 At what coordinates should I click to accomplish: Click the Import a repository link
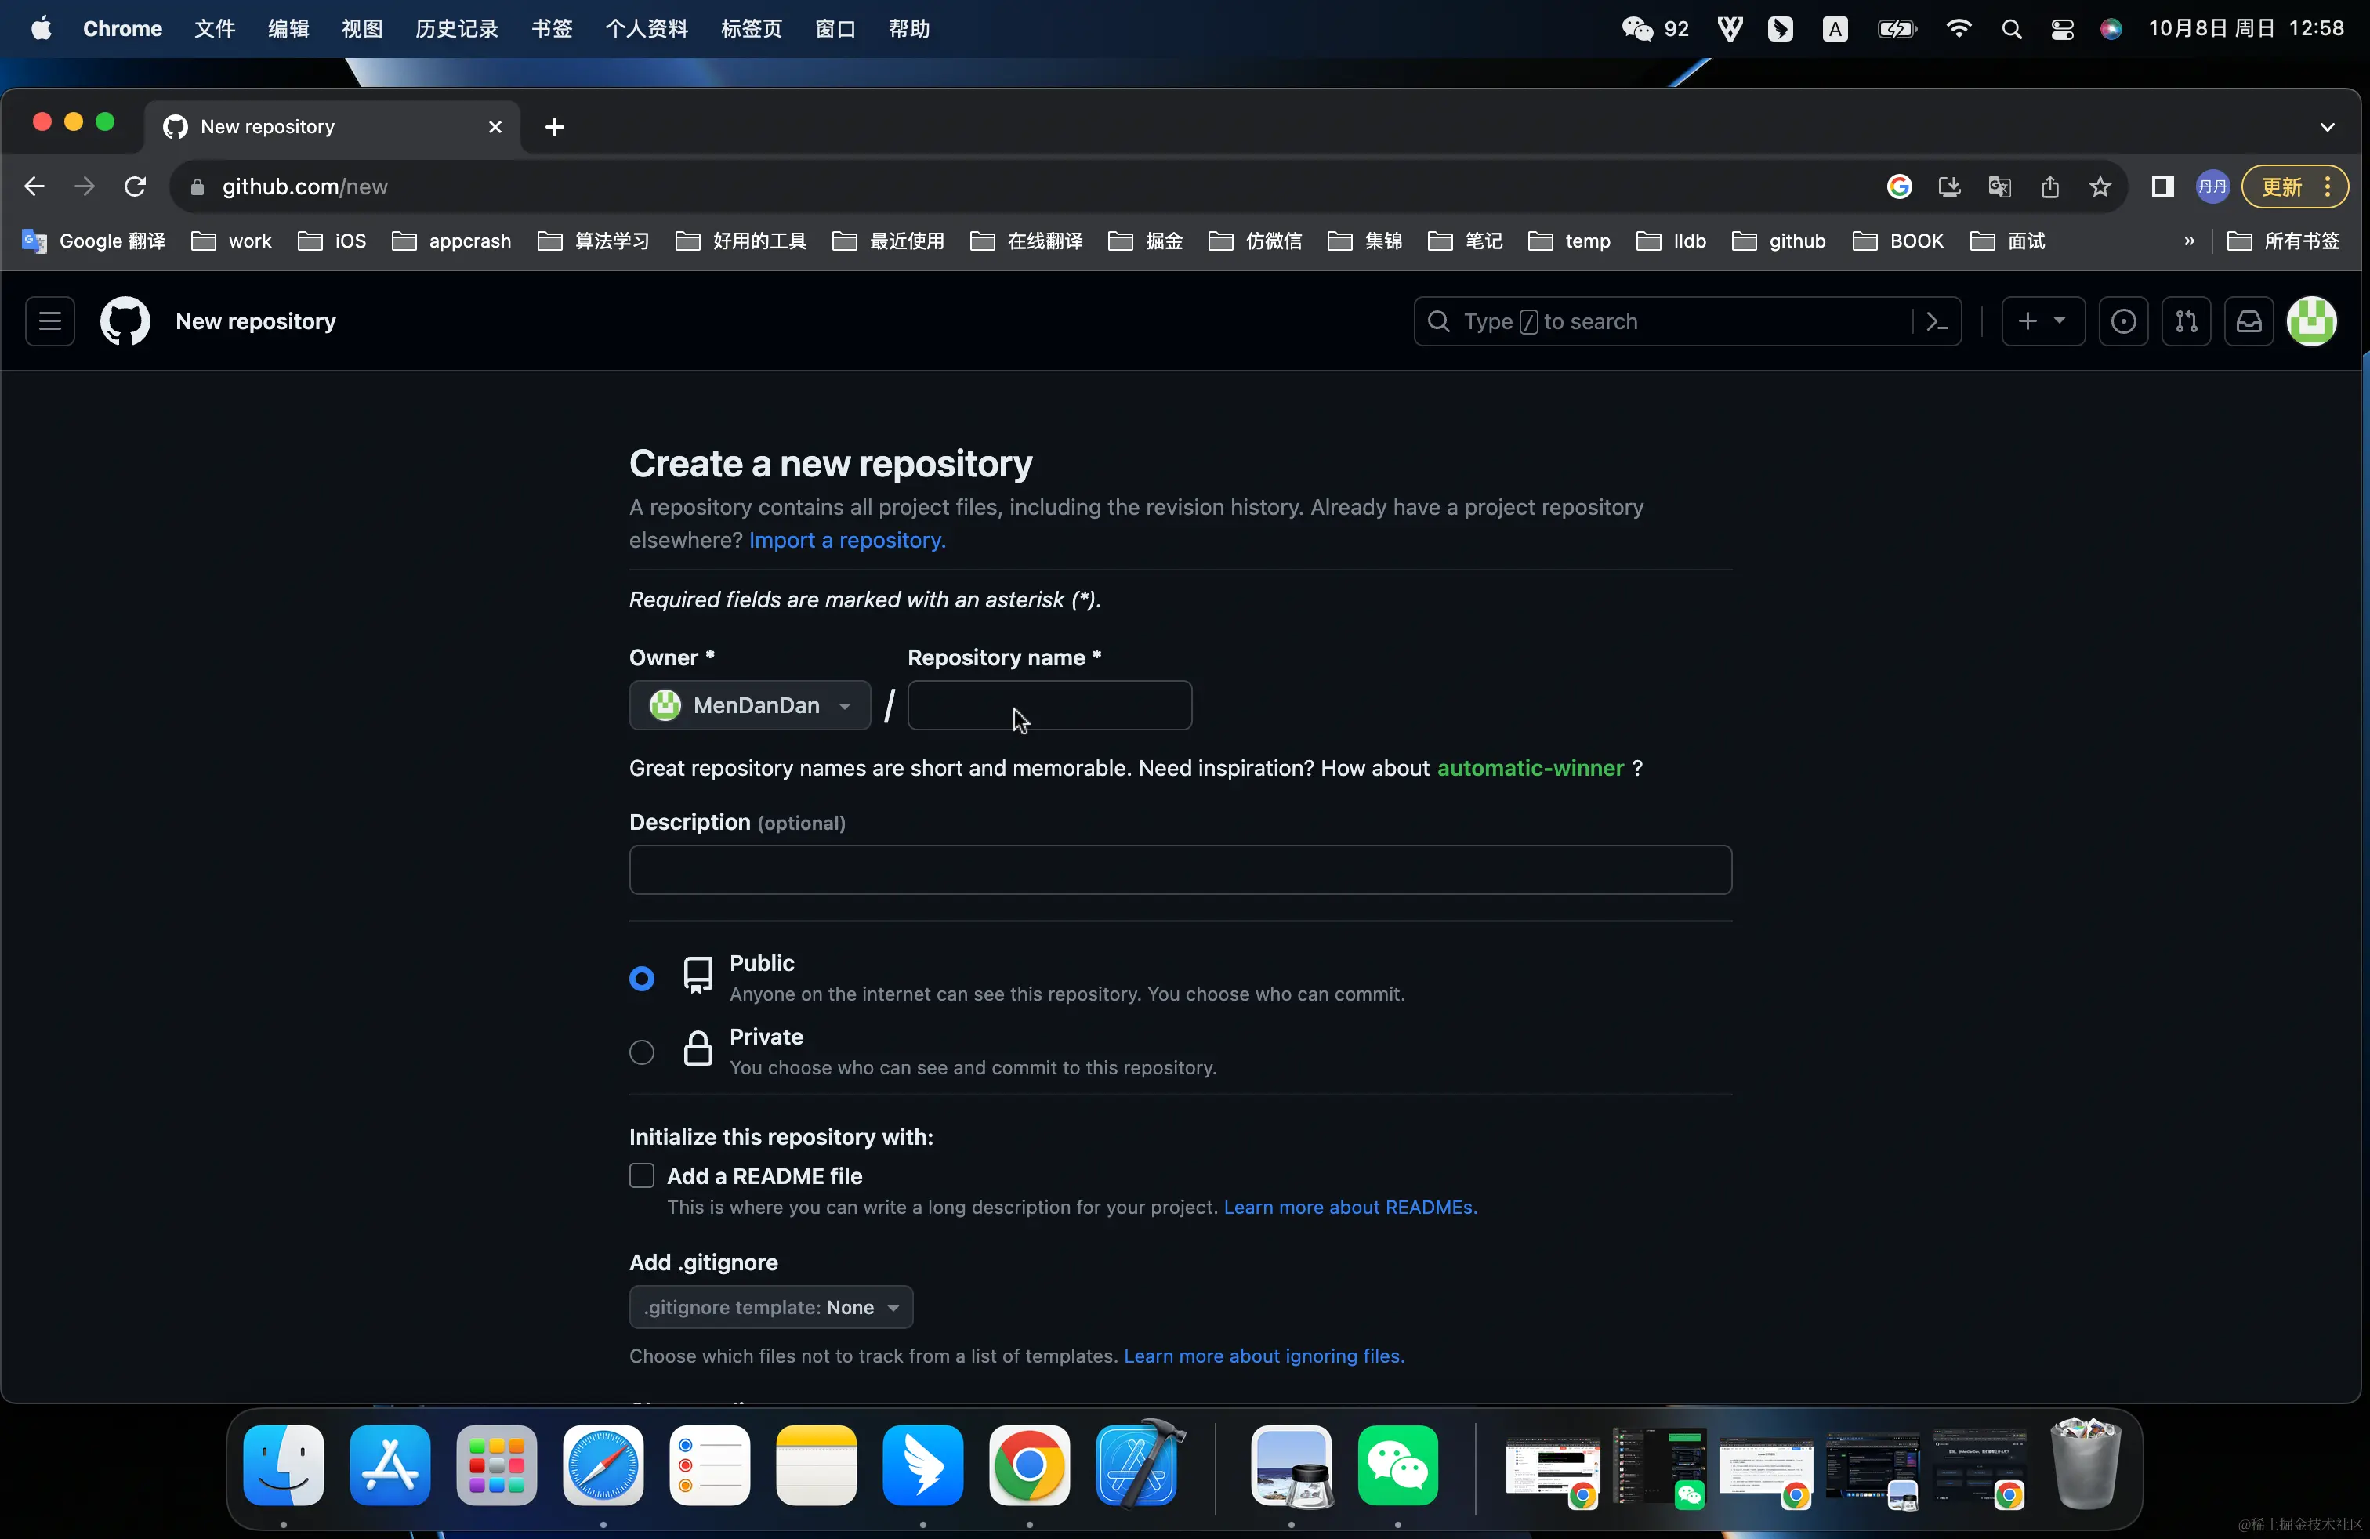click(846, 540)
